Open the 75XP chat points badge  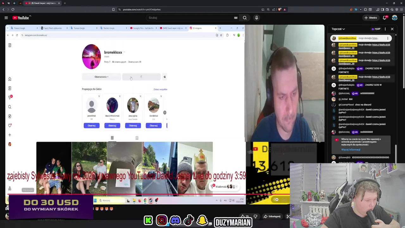pos(376,29)
